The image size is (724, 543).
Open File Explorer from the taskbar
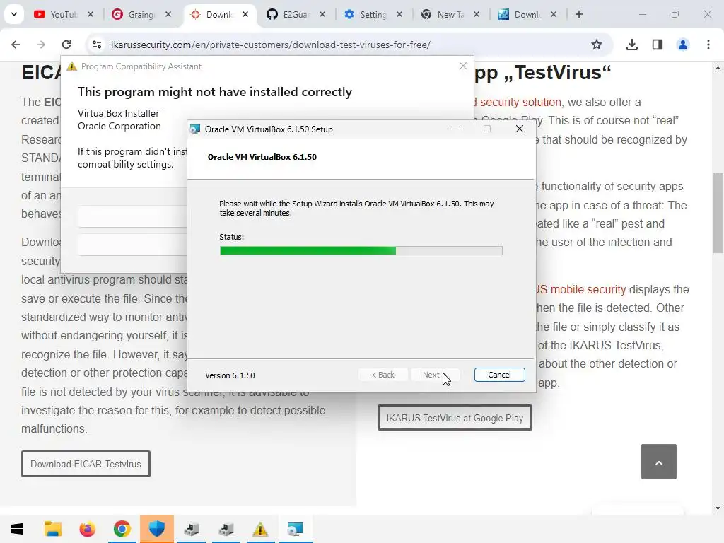pos(52,529)
